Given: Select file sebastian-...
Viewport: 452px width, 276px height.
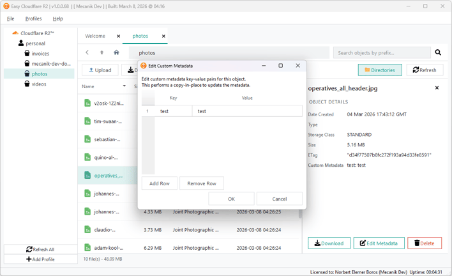Looking at the screenshot, I should (x=107, y=139).
